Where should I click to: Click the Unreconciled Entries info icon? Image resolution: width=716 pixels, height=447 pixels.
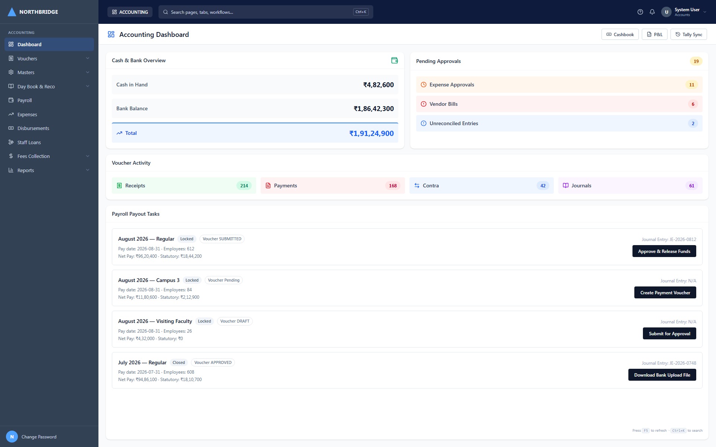[424, 123]
